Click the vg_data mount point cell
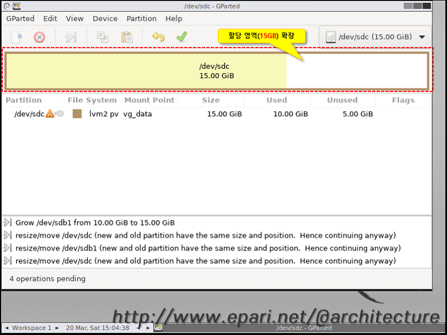Image resolution: width=447 pixels, height=335 pixels. point(137,114)
